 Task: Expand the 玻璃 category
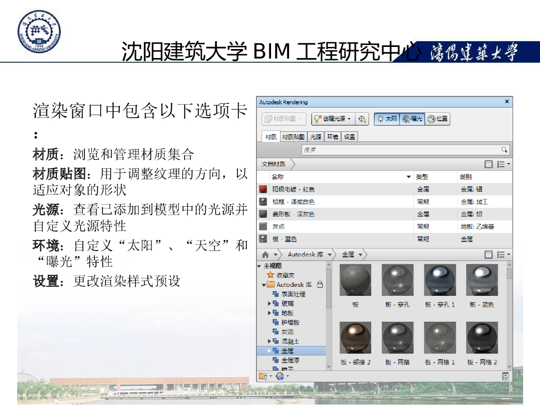pyautogui.click(x=269, y=303)
